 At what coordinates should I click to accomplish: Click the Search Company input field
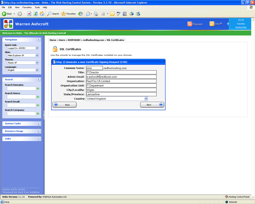[22, 113]
